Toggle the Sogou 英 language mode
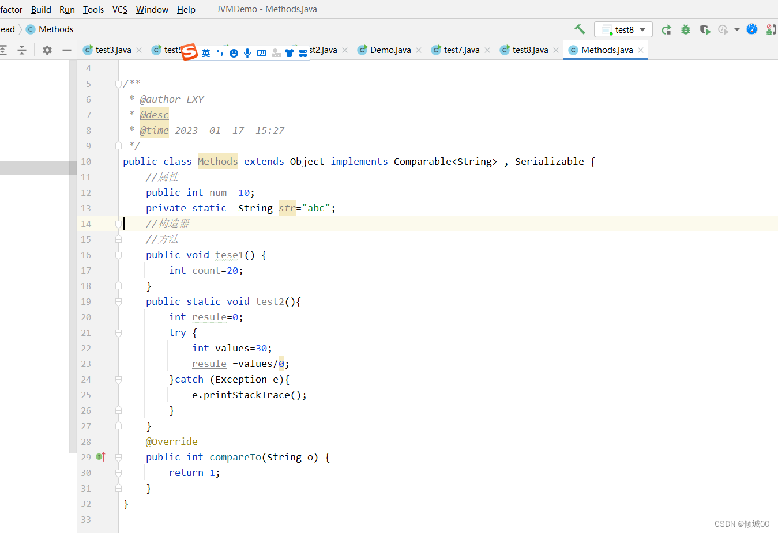This screenshot has height=533, width=778. click(206, 53)
